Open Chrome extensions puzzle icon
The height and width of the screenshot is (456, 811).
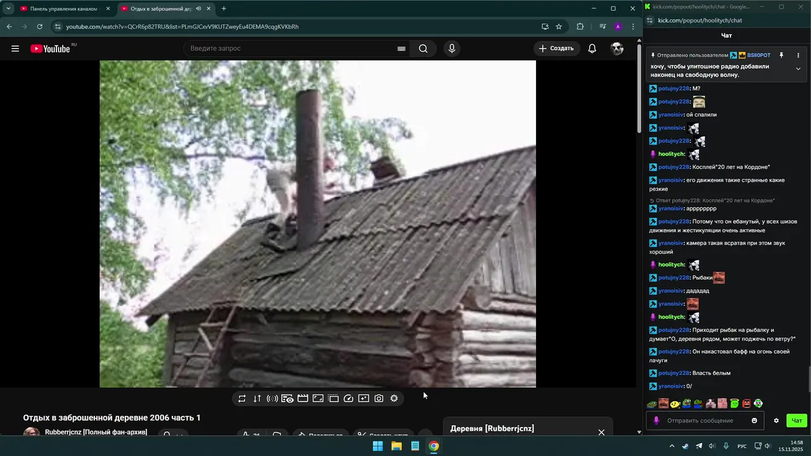pyautogui.click(x=580, y=27)
